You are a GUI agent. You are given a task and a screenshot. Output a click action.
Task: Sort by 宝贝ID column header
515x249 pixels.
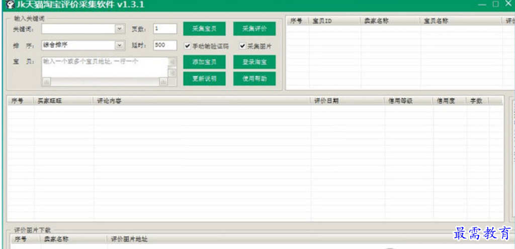click(x=334, y=21)
